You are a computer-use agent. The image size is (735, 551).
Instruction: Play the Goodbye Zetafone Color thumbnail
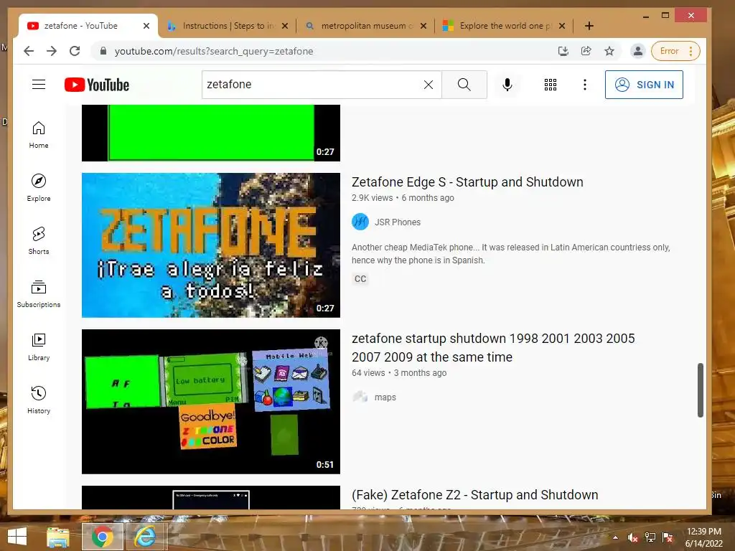pyautogui.click(x=211, y=402)
